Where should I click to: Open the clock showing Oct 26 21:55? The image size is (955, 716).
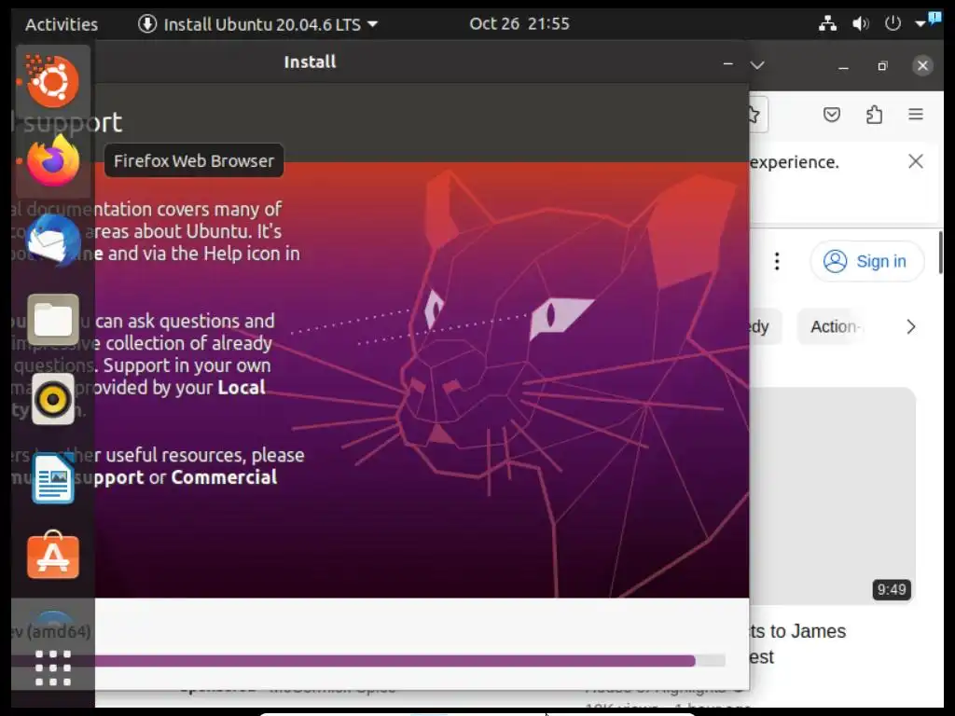519,23
